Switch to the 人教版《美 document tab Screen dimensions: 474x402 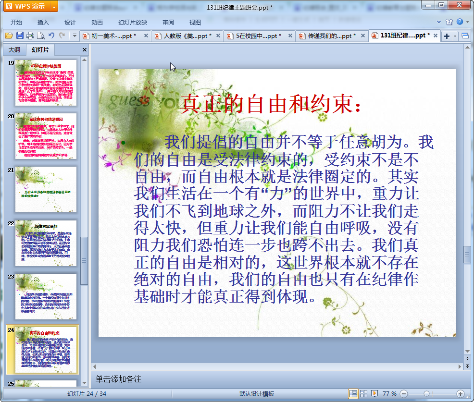tap(187, 36)
